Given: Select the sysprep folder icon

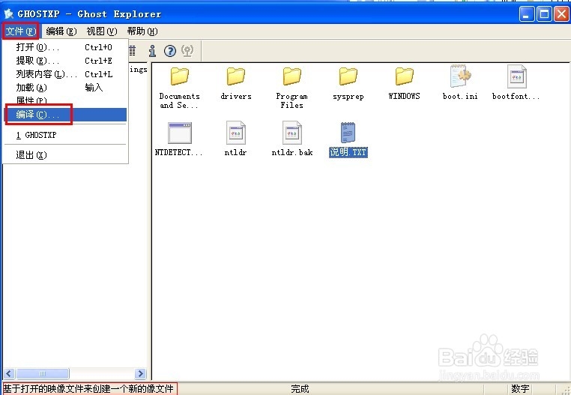Looking at the screenshot, I should (348, 76).
